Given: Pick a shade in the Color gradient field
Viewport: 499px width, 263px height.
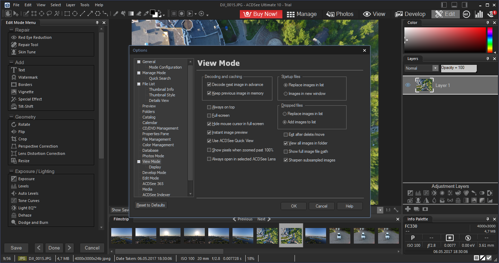Looking at the screenshot, I should click(x=445, y=40).
